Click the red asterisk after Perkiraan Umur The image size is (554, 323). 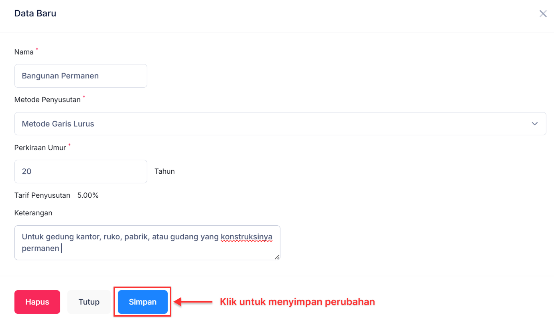[x=69, y=144]
